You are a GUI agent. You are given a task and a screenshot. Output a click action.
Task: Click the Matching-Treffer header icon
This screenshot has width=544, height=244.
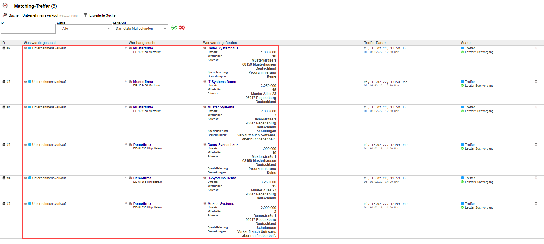pos(5,5)
